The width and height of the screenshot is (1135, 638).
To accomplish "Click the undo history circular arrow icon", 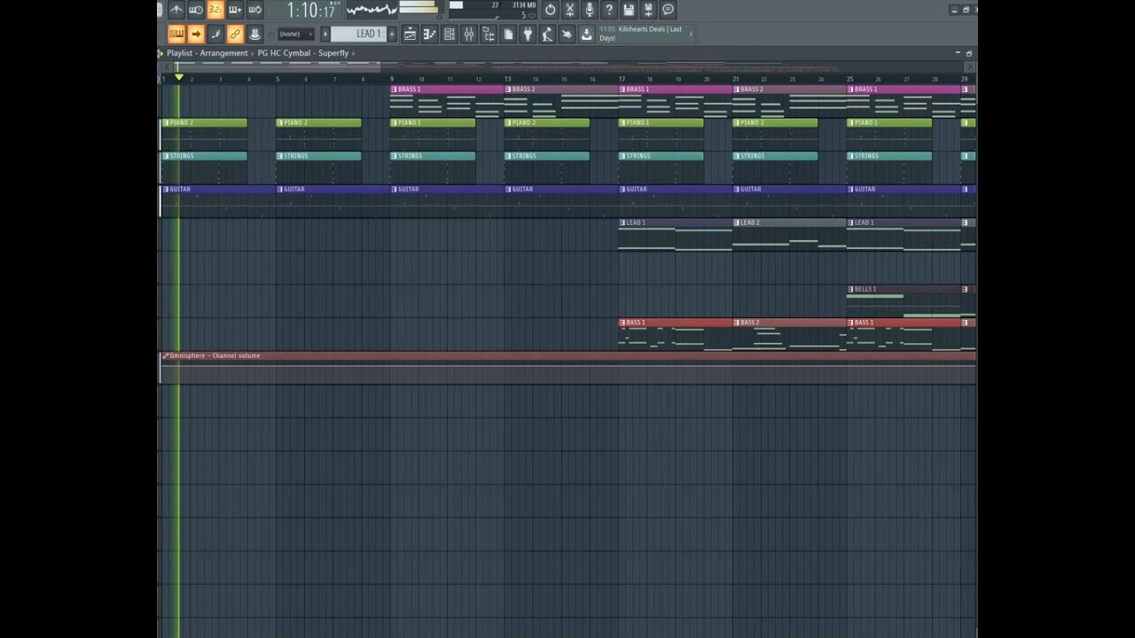I will 551,10.
